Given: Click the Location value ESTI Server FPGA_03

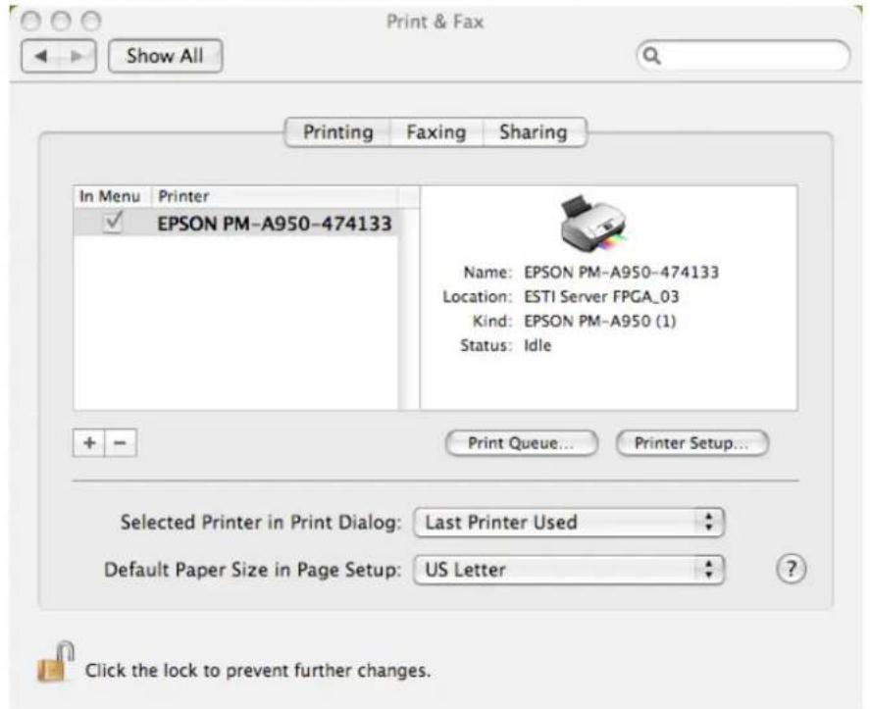Looking at the screenshot, I should (x=601, y=297).
